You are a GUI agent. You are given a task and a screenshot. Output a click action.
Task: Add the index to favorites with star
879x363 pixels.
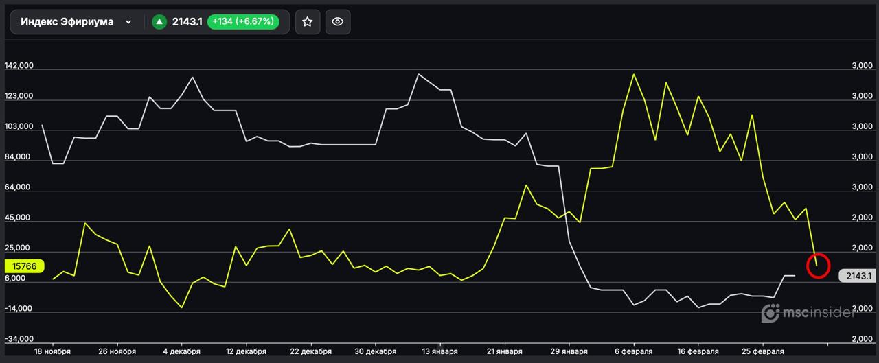pos(307,22)
